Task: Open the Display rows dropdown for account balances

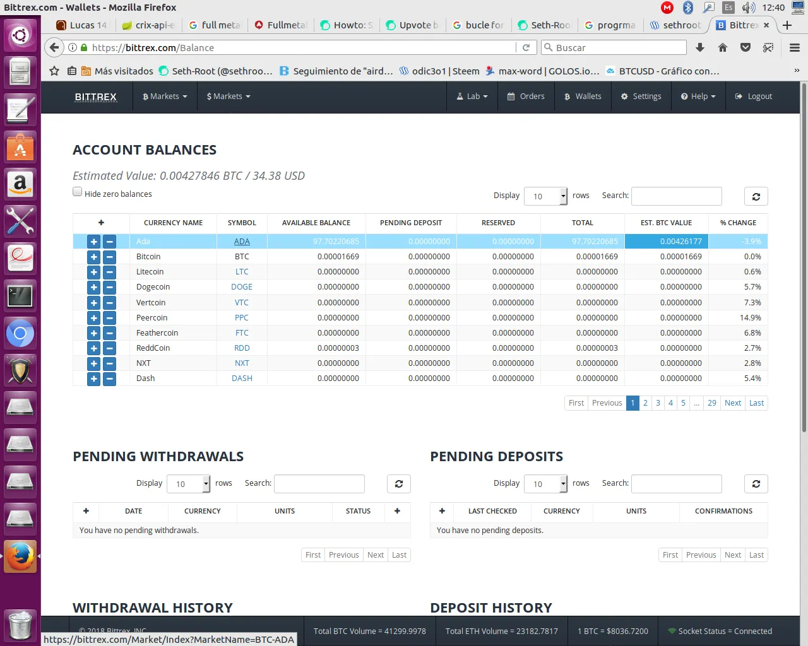Action: (546, 196)
